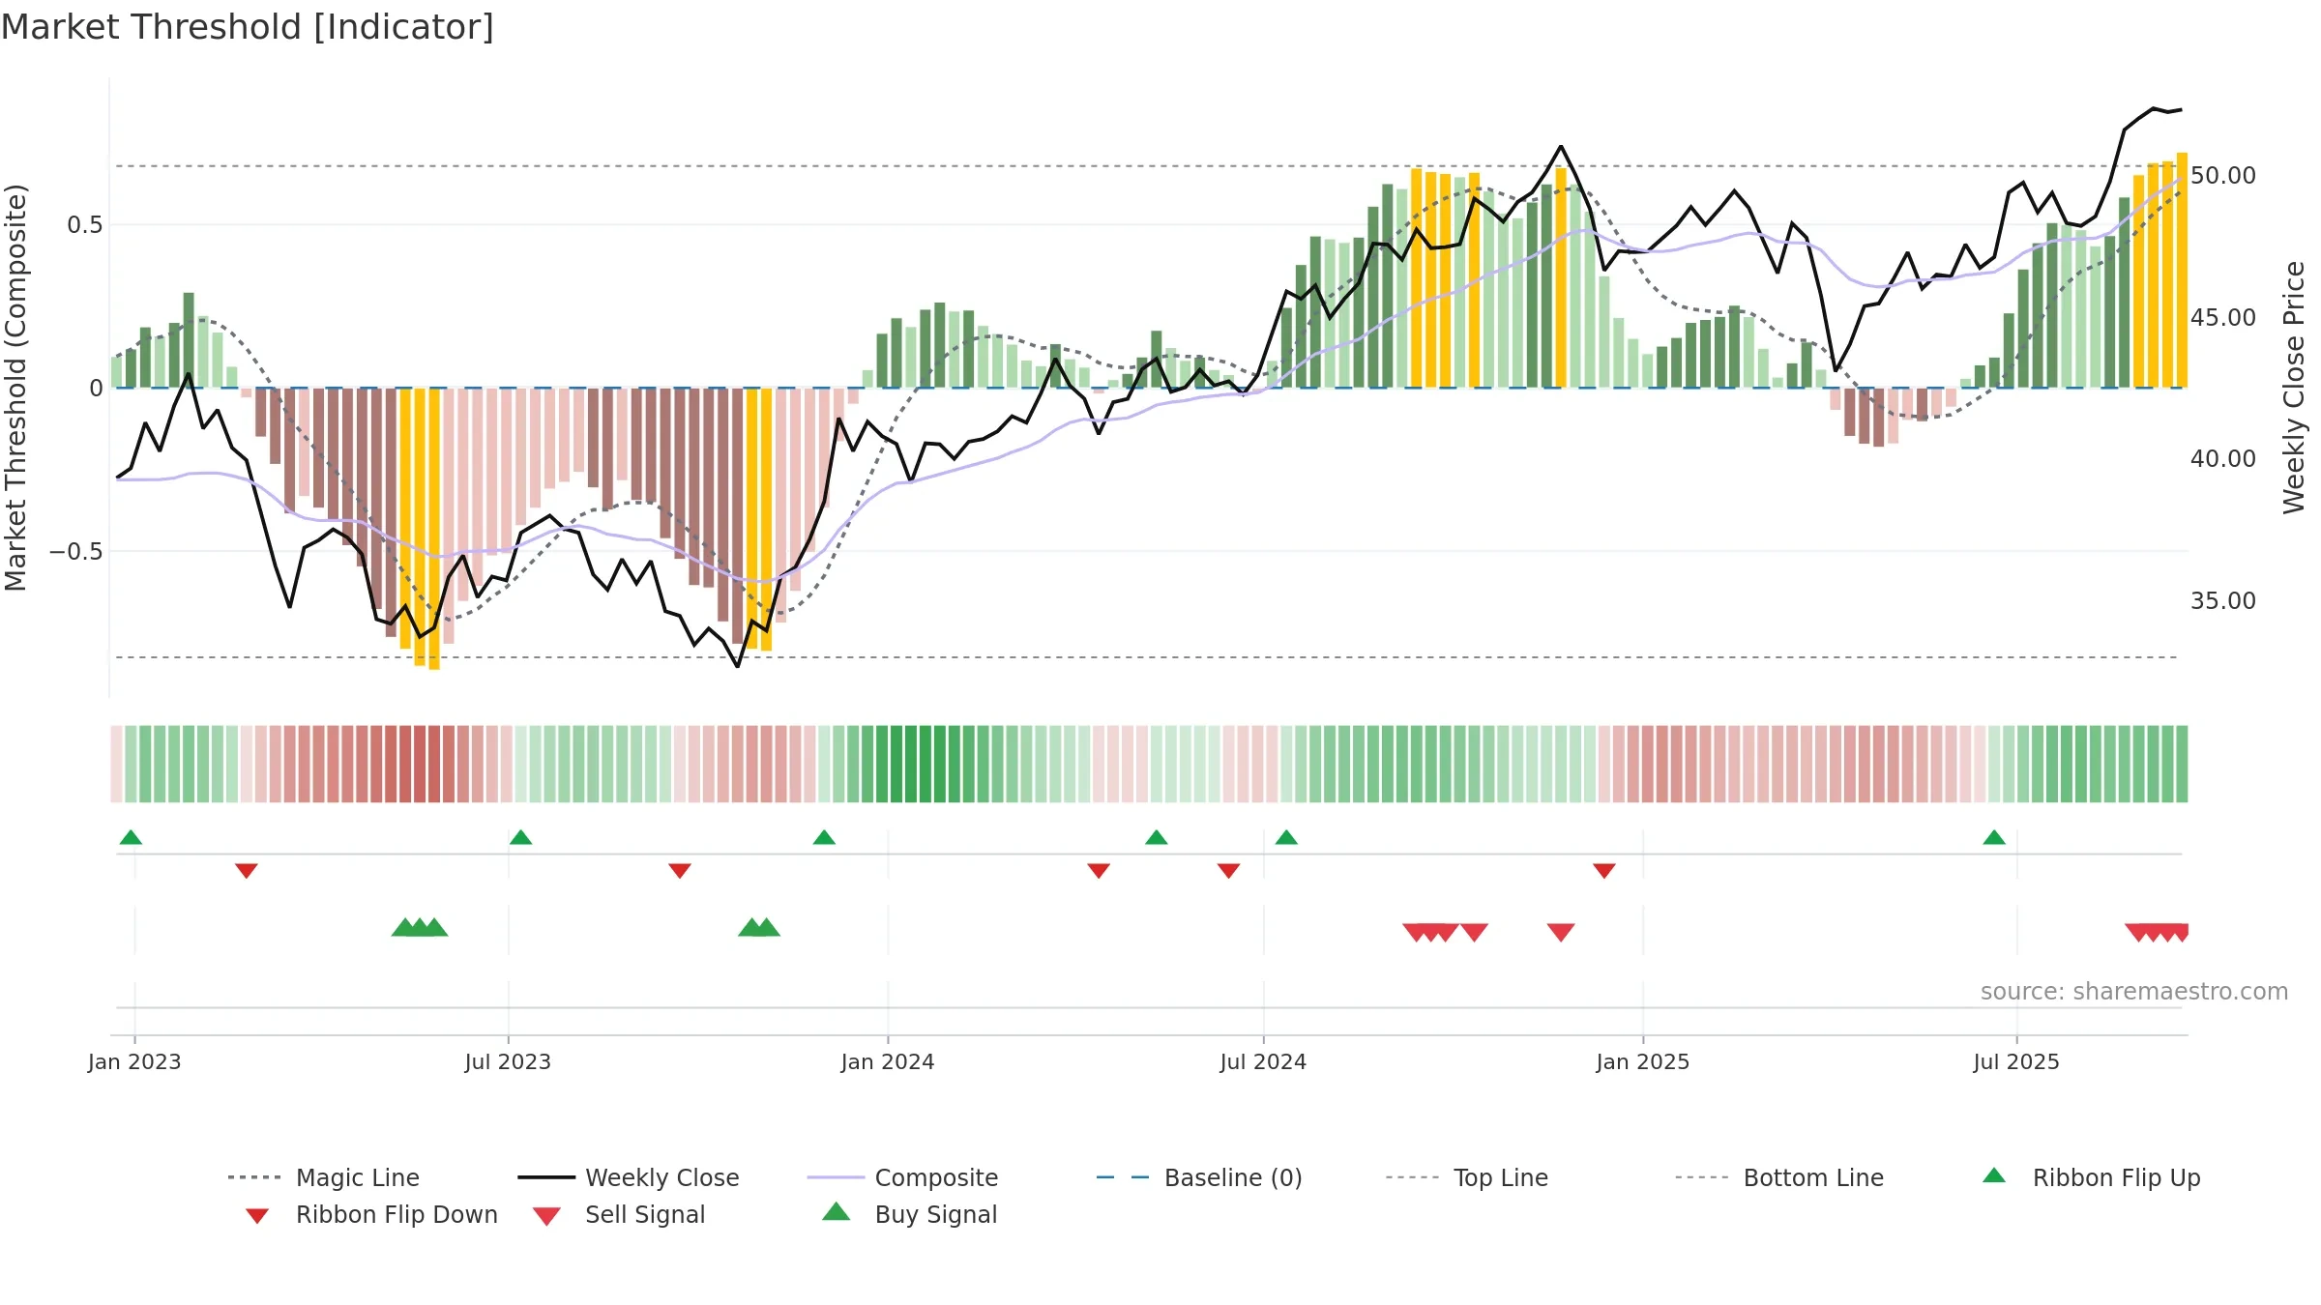Toggle the Magic Line legend entry
Screen dimensions: 2321x1305
click(x=323, y=1177)
